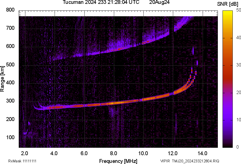Click the second-hop echo trace near 9 MHz
The image size is (241, 164).
tap(129, 47)
